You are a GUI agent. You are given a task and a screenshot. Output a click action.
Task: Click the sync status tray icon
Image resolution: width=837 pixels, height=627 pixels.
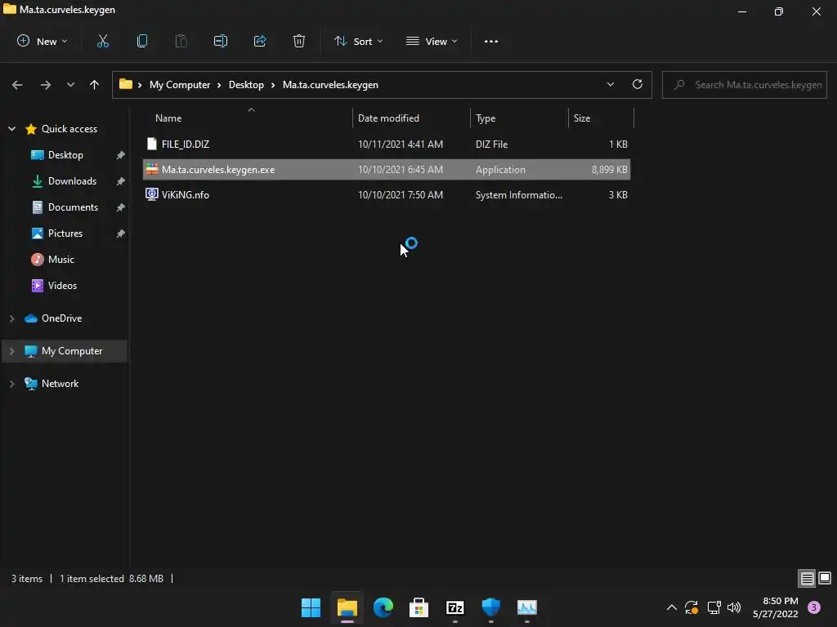point(692,607)
